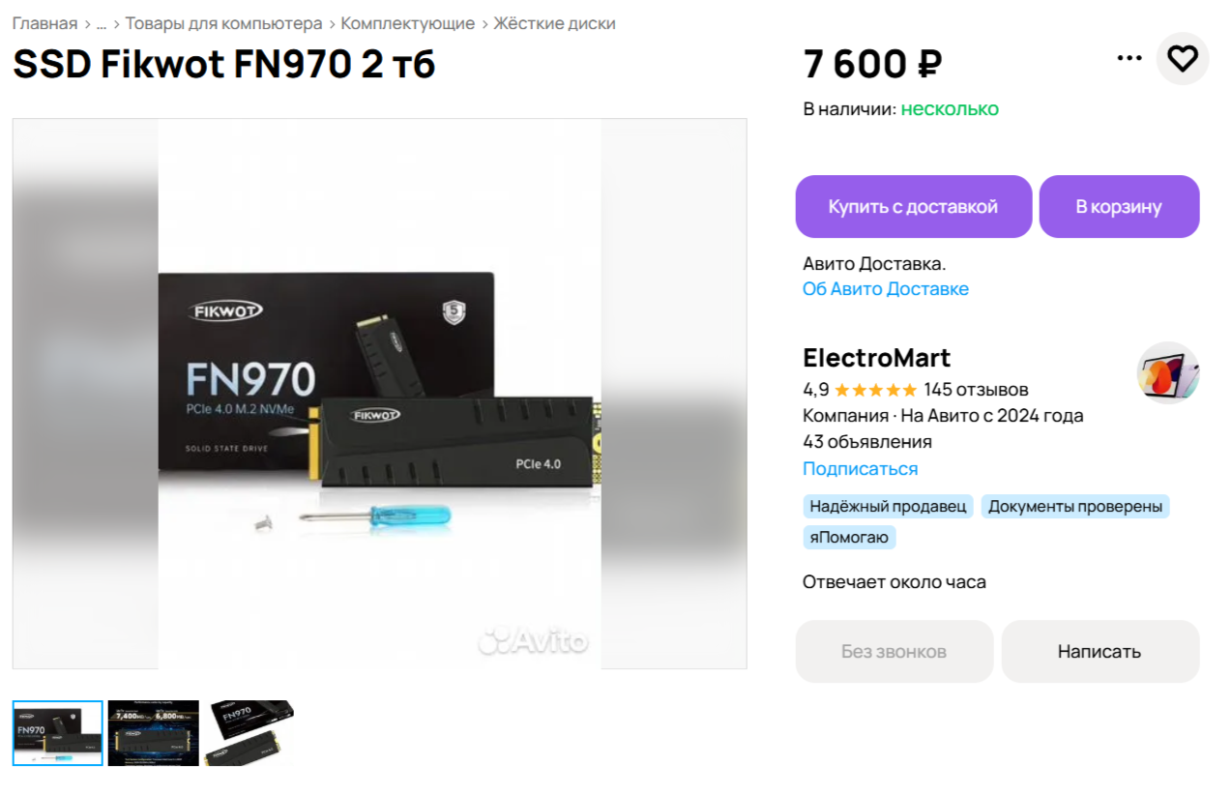Click the Avito watermark on the photo

[533, 640]
